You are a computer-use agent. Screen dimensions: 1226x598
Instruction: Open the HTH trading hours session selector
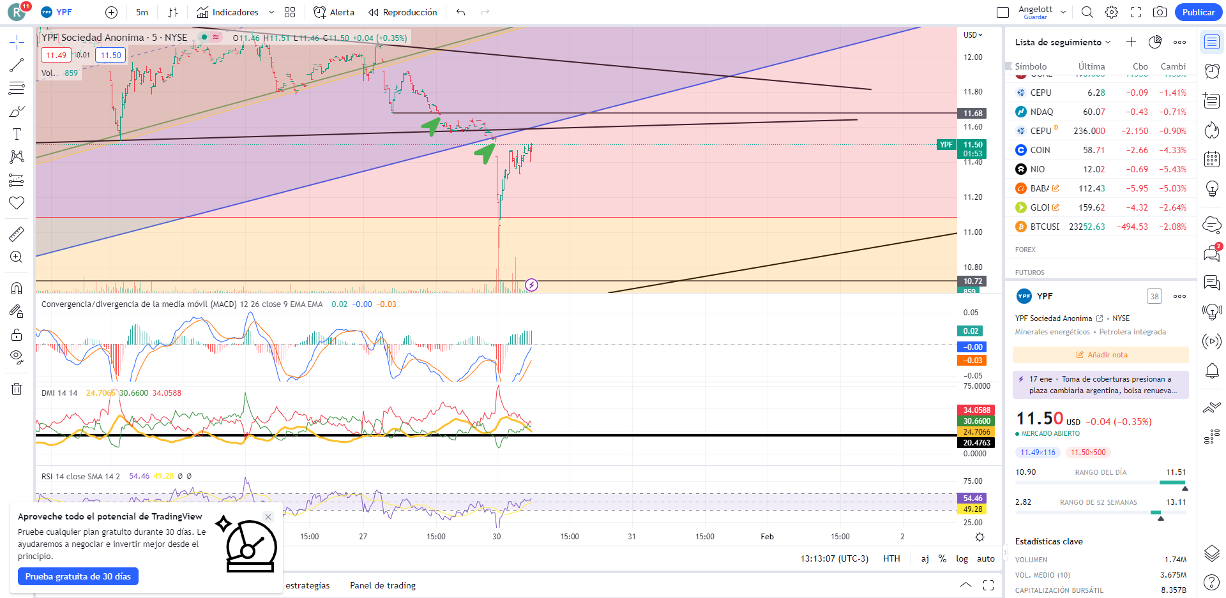[x=891, y=558]
